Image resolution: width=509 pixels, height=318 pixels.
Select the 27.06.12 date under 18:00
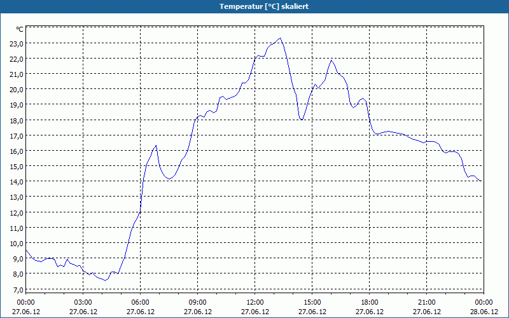tap(370, 312)
